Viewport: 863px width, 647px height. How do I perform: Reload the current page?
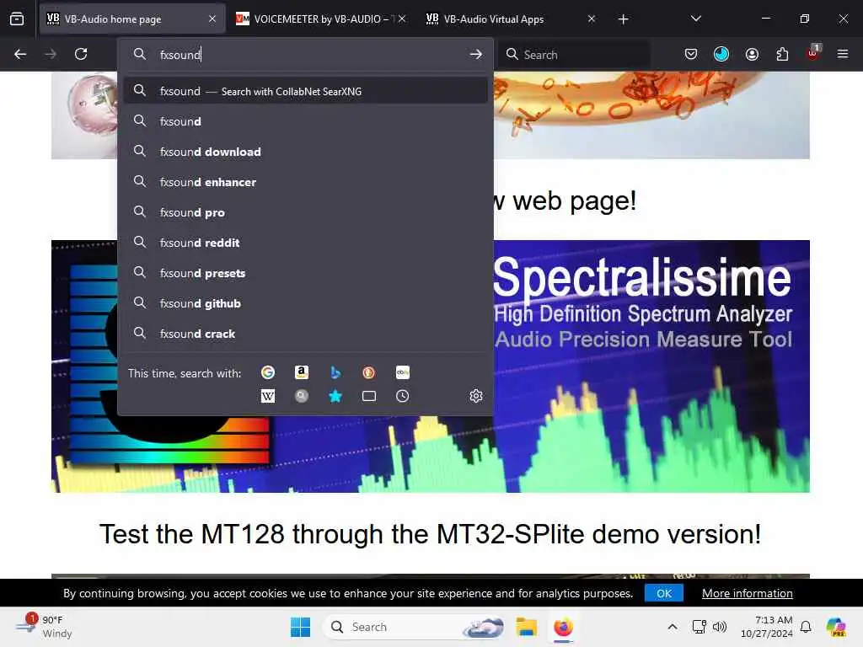click(x=81, y=54)
